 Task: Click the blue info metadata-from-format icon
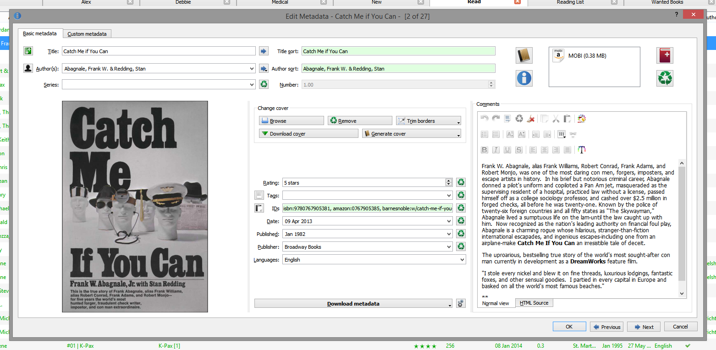click(x=524, y=78)
